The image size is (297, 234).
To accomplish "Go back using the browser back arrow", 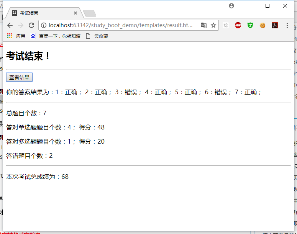I will click(x=10, y=25).
